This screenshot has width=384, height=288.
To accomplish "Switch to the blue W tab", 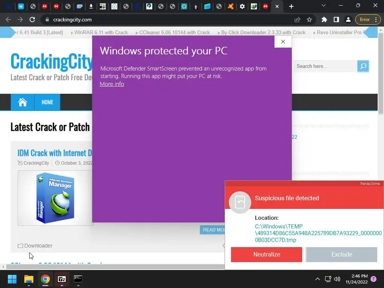I will pos(21,6).
